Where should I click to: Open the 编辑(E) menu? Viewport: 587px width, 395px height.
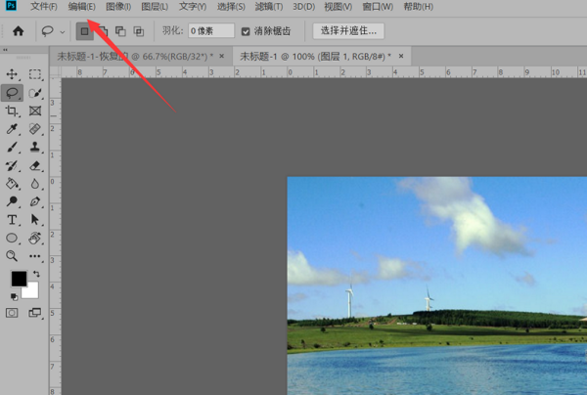(81, 7)
